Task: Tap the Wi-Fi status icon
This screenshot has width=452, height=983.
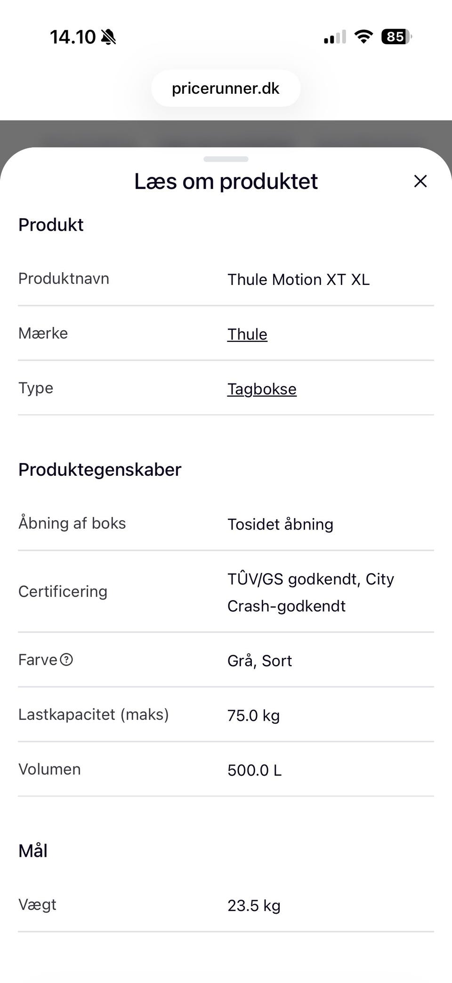Action: (363, 37)
